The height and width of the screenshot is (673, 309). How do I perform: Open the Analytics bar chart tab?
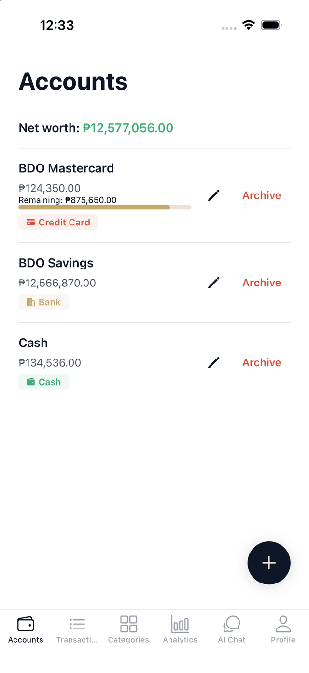point(180,629)
